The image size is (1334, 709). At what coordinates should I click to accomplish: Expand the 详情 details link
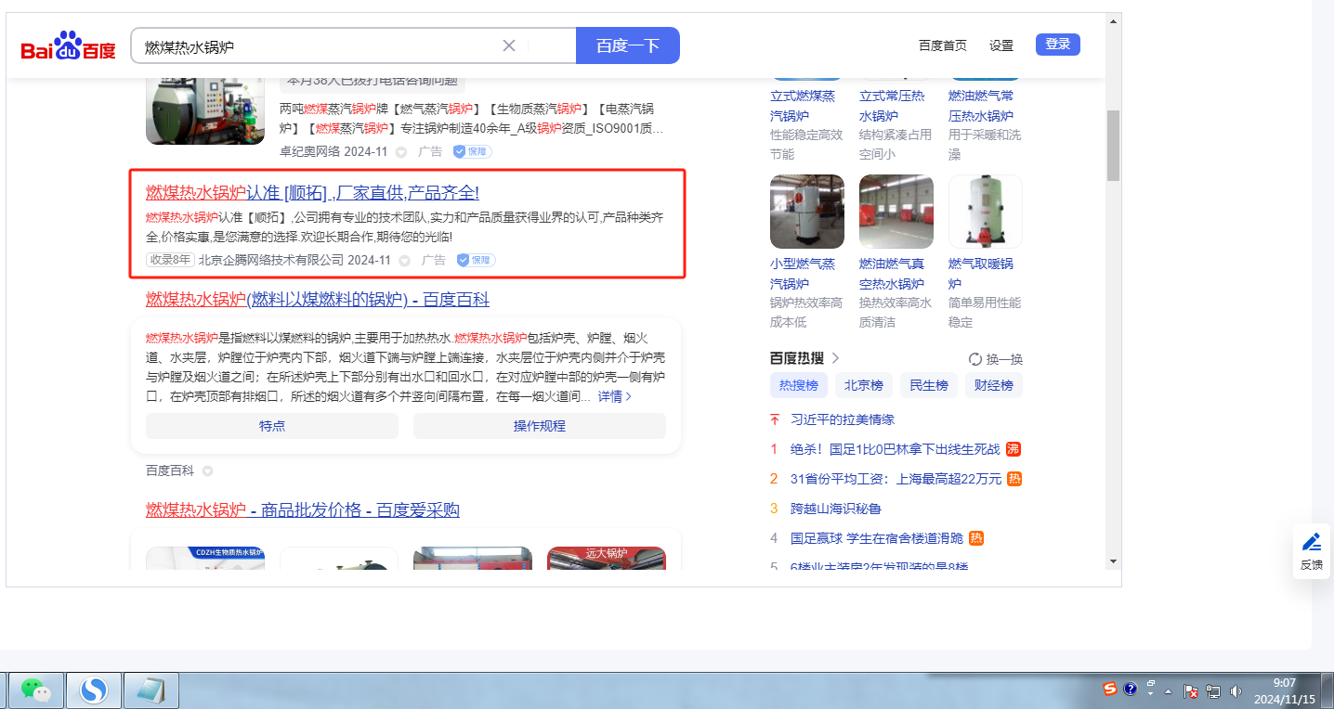[x=615, y=396]
